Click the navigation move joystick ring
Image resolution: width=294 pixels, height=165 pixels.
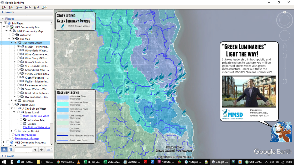285,35
